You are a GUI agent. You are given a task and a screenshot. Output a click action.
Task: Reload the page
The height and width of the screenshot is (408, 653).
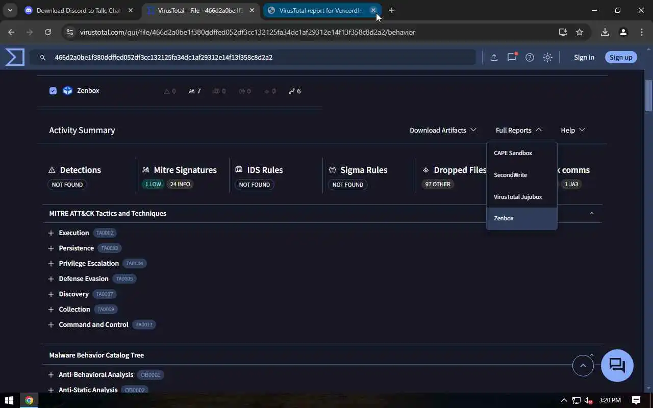pyautogui.click(x=48, y=32)
